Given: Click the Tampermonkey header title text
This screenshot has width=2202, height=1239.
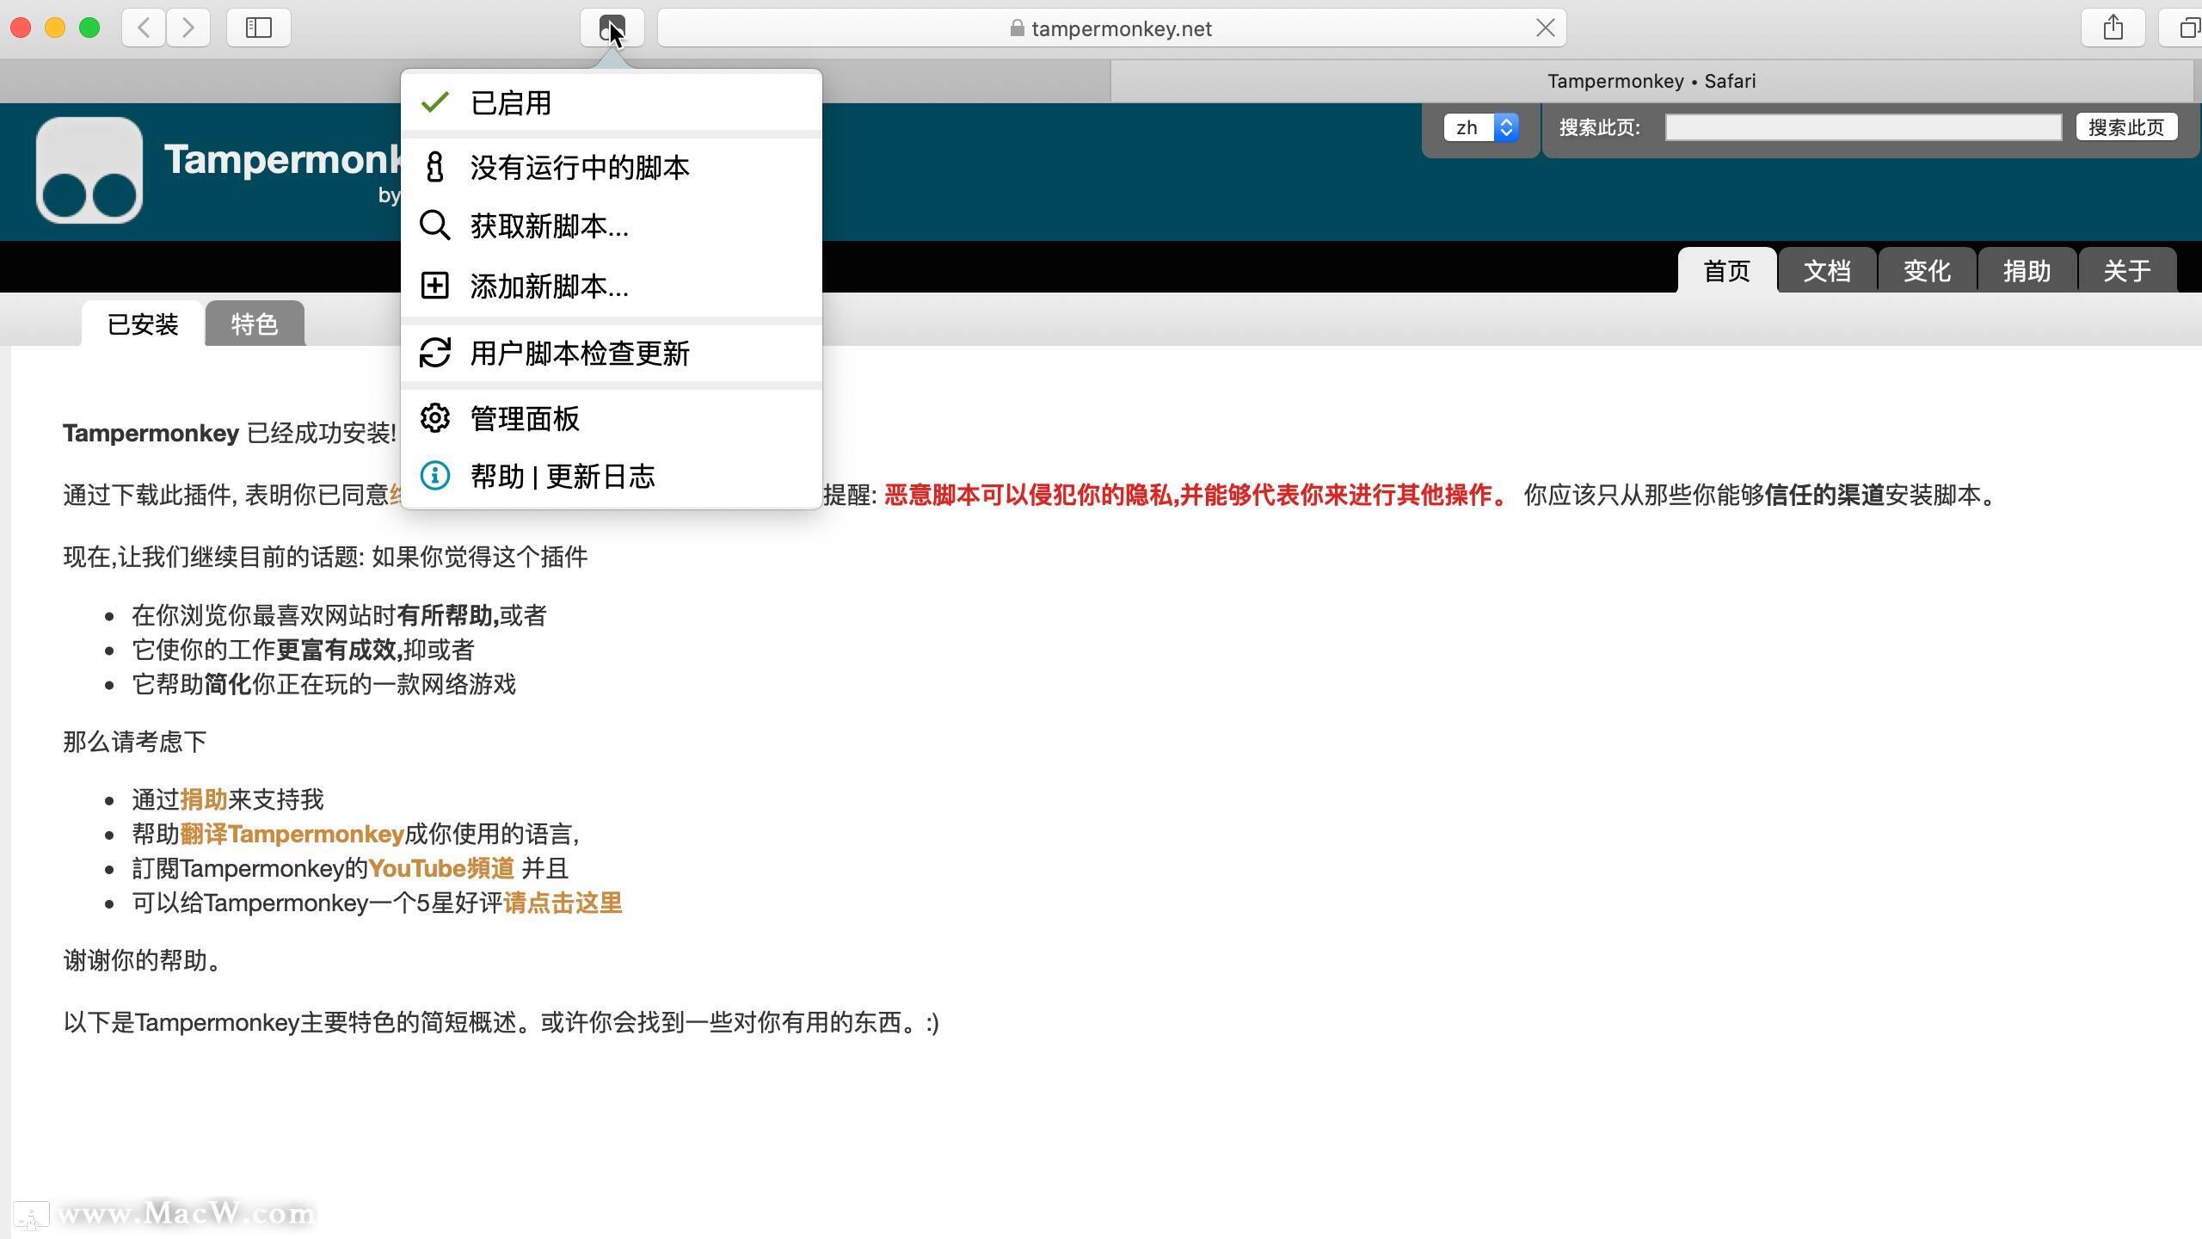Looking at the screenshot, I should (x=284, y=160).
